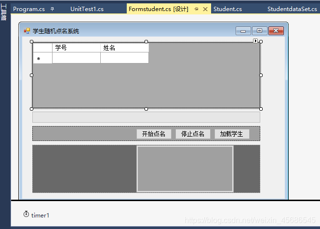Close the 学生随机点名系统 form window
The height and width of the screenshot is (229, 320).
click(x=276, y=31)
